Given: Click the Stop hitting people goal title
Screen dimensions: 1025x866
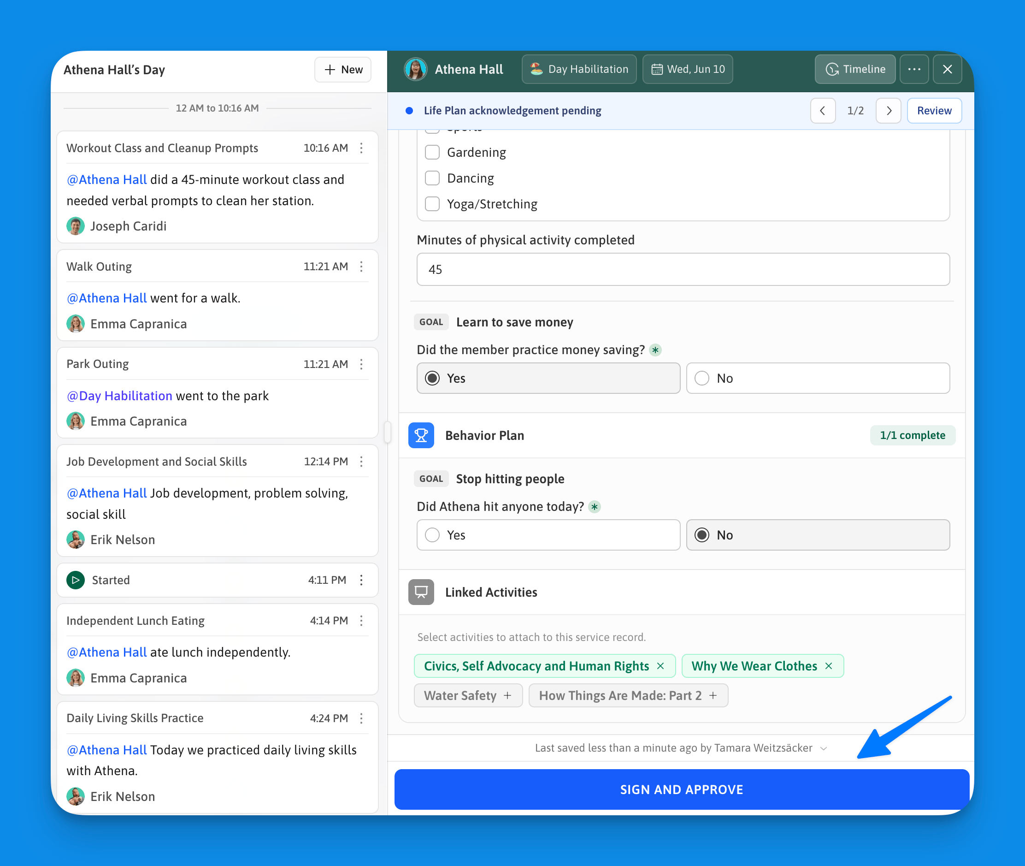Looking at the screenshot, I should pos(510,479).
